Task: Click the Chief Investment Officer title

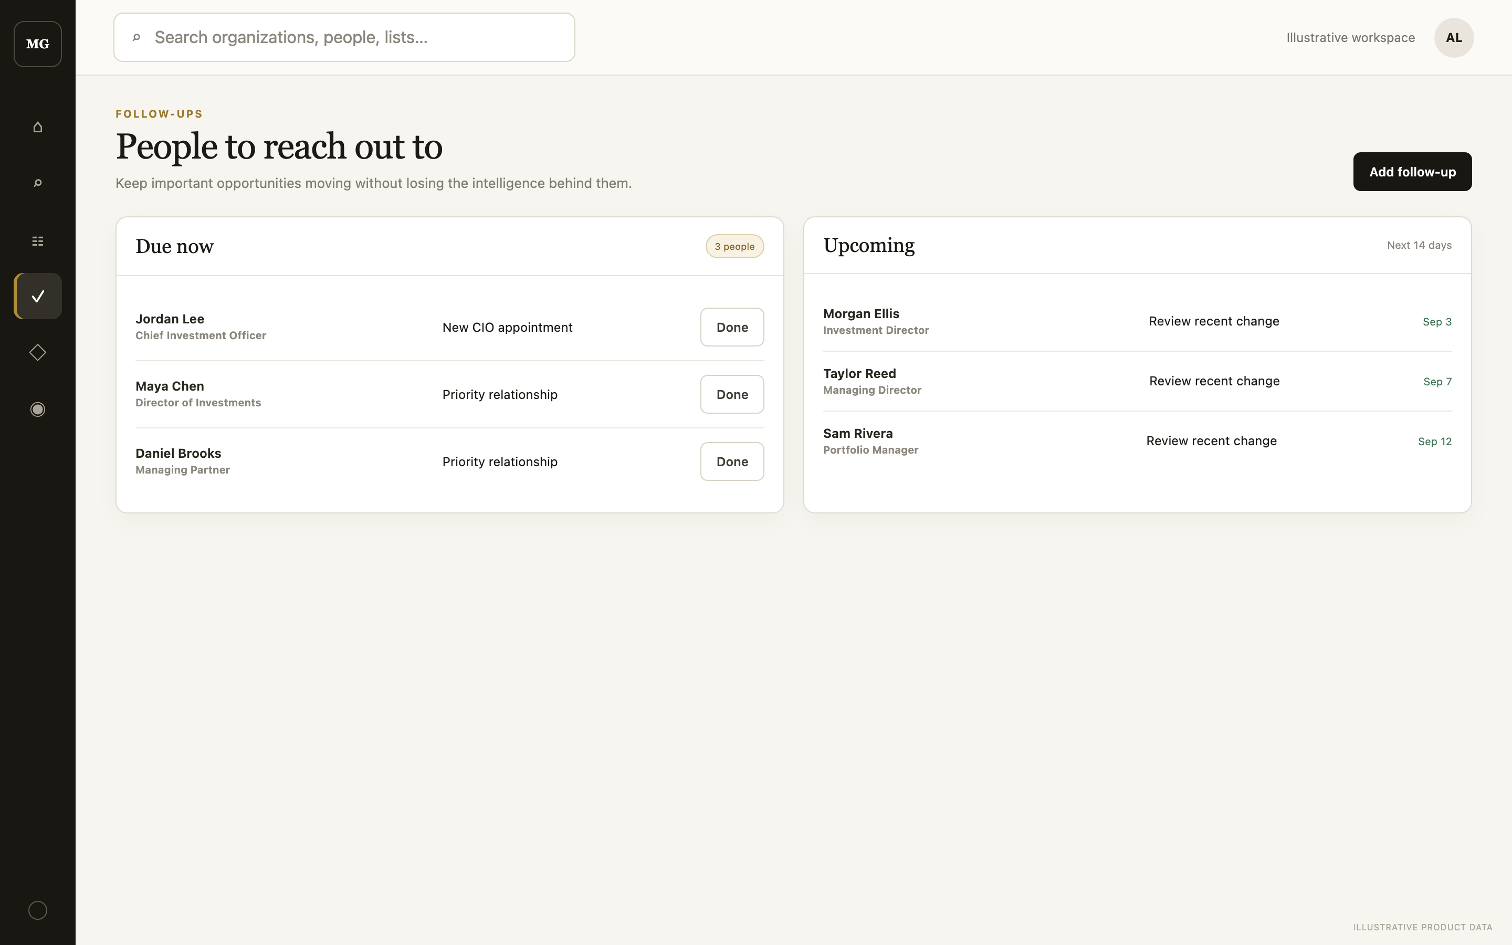Action: (x=201, y=335)
